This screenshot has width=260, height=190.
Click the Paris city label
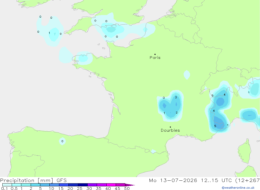tap(155, 58)
